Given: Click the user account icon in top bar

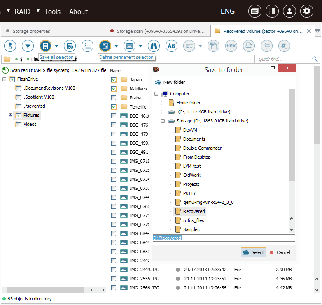Looking at the screenshot, I should click(x=289, y=12).
